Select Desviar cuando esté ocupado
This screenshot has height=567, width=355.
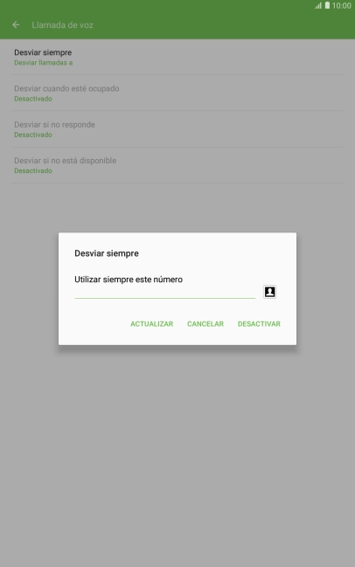click(177, 93)
